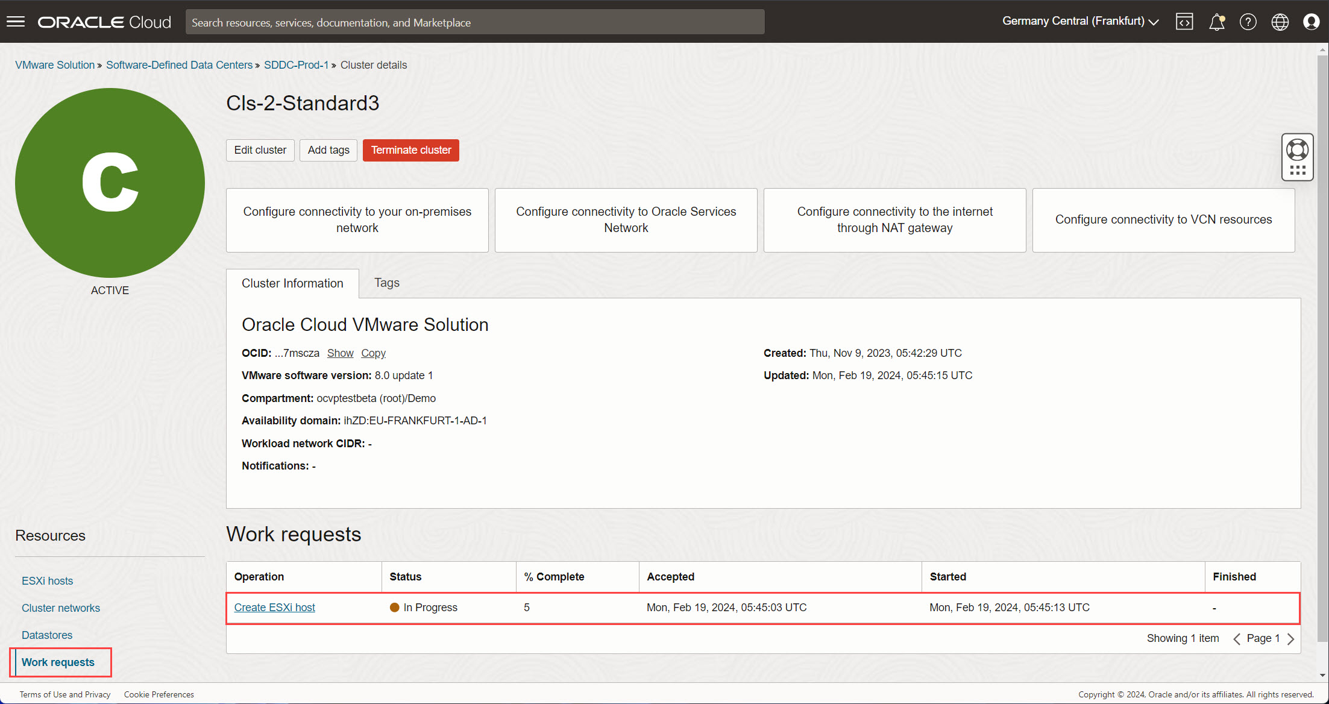1329x704 pixels.
Task: Click the VMware software version 8.0 update 1 value
Action: (x=404, y=376)
